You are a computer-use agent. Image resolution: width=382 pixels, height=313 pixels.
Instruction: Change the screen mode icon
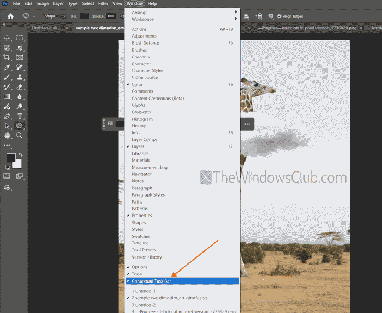tap(20, 176)
